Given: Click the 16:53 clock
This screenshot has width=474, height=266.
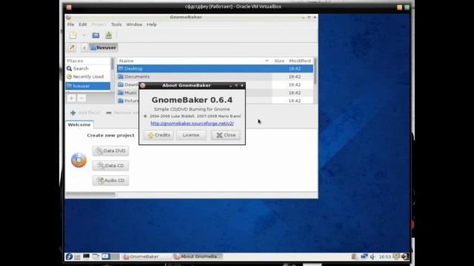Looking at the screenshot, I should click(x=385, y=256).
